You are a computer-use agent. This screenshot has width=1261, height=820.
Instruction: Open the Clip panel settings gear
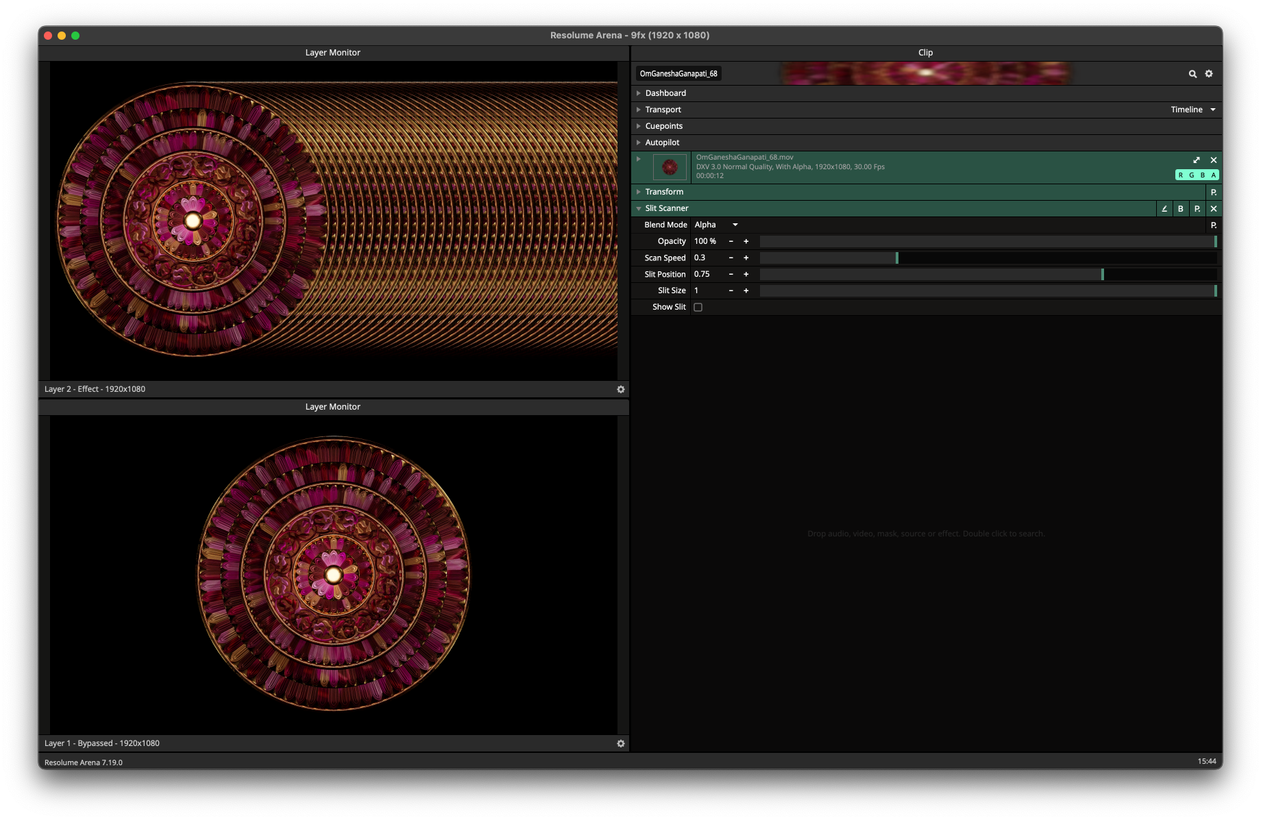pyautogui.click(x=1209, y=74)
